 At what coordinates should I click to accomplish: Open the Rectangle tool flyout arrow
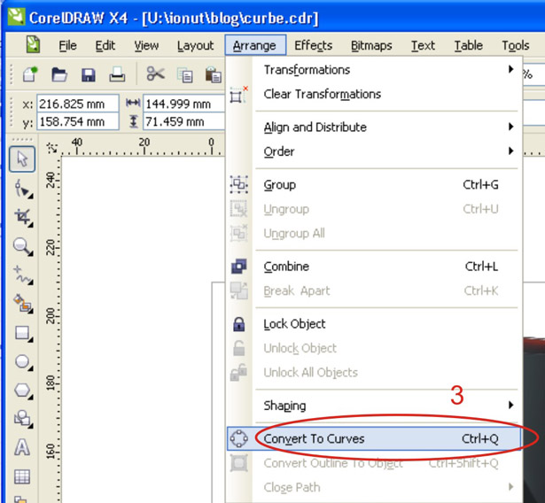31,340
